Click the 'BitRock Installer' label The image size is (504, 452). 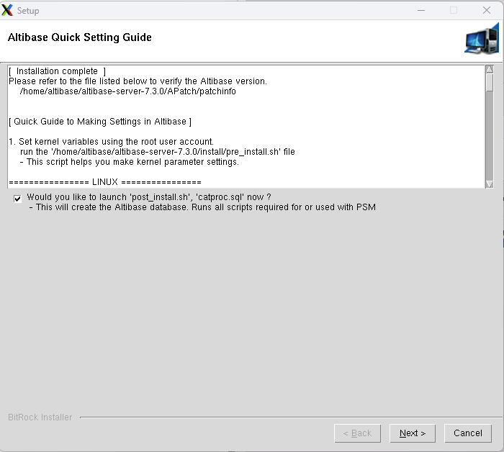40,417
